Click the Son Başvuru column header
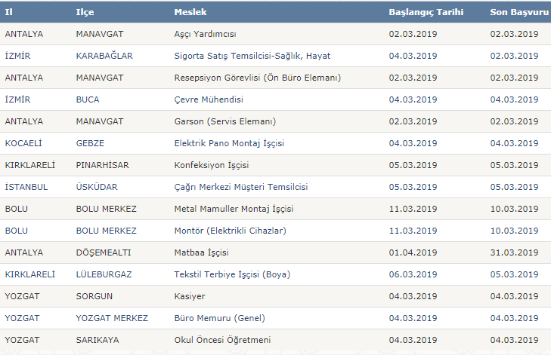551x355 pixels. point(519,12)
